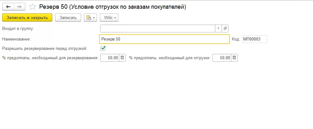313x129 pixels.
Task: Add form to favorites with star icon
Action: (32, 7)
